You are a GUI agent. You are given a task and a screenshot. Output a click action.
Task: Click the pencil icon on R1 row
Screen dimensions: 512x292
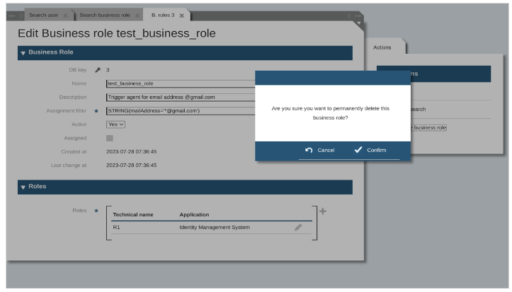pos(298,227)
